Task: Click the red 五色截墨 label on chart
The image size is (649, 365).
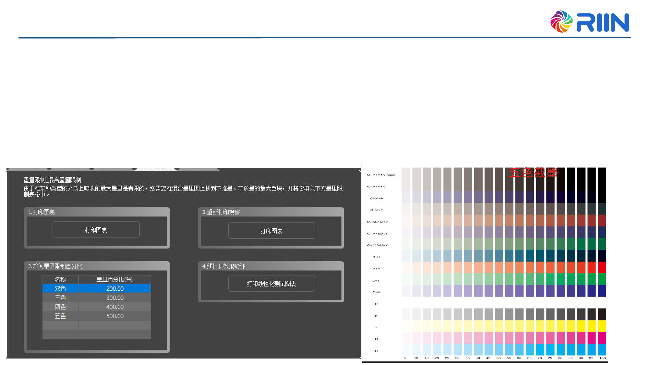Action: click(533, 173)
